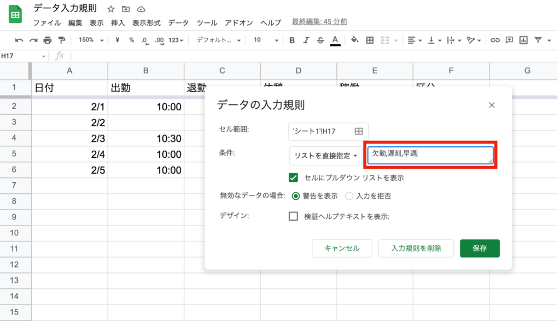Click the undo icon in toolbar

19,40
